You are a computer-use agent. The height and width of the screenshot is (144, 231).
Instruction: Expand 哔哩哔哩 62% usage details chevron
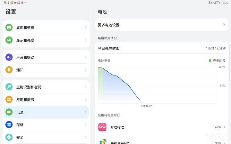224,127
